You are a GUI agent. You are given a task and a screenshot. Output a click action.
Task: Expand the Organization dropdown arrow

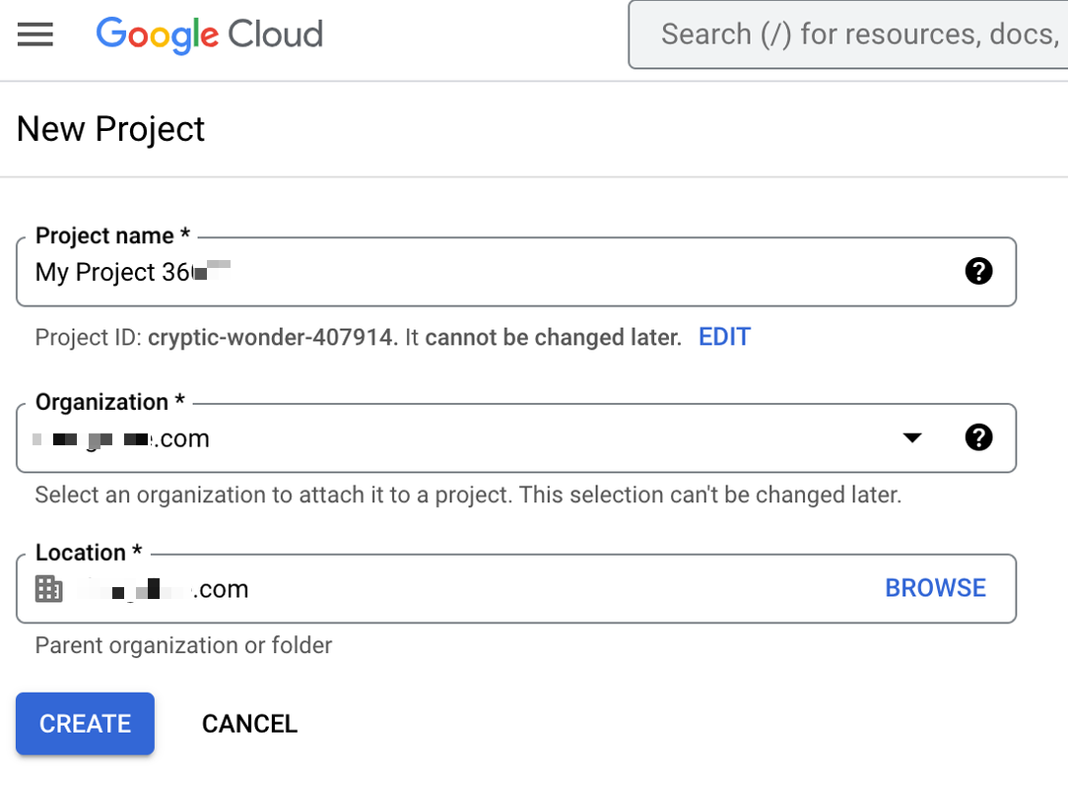(x=912, y=437)
